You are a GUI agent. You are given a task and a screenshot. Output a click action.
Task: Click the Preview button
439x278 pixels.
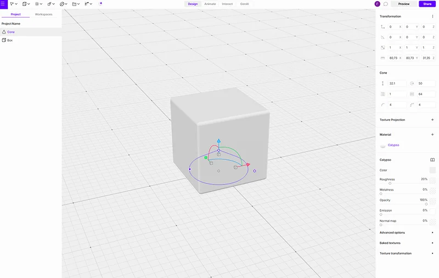tap(404, 4)
